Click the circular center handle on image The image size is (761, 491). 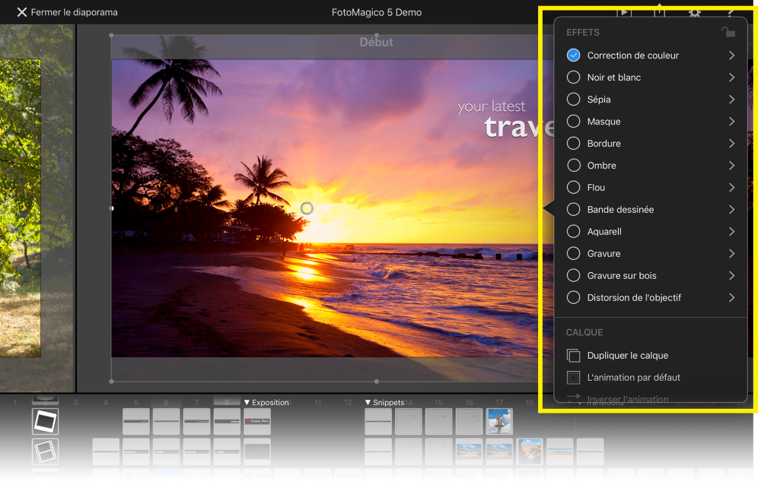pos(307,208)
